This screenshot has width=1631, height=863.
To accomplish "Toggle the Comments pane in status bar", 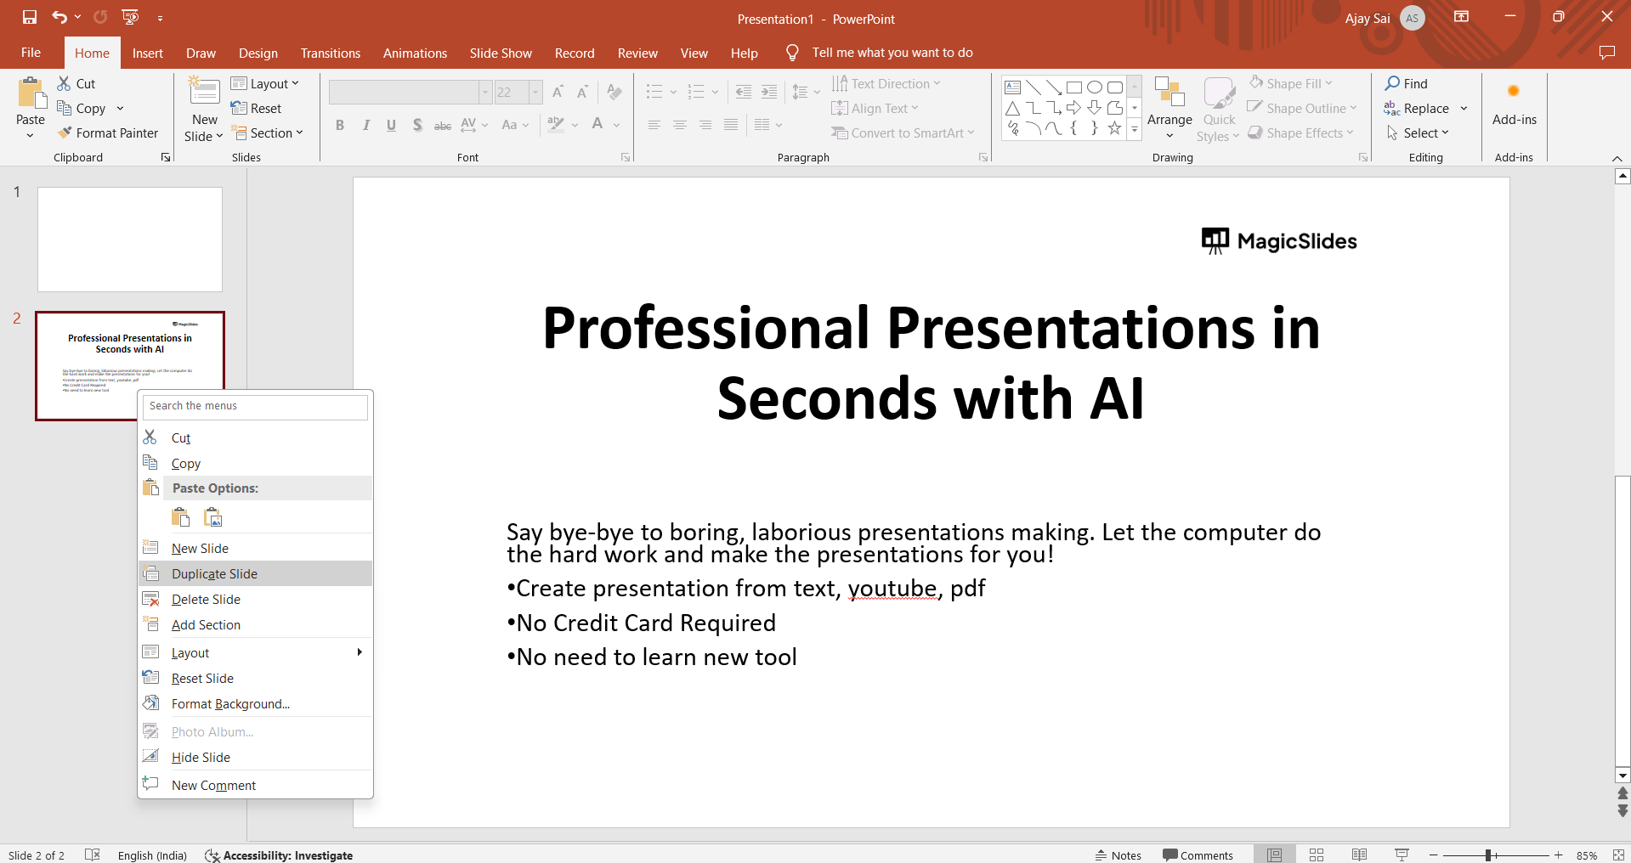I will (1198, 855).
